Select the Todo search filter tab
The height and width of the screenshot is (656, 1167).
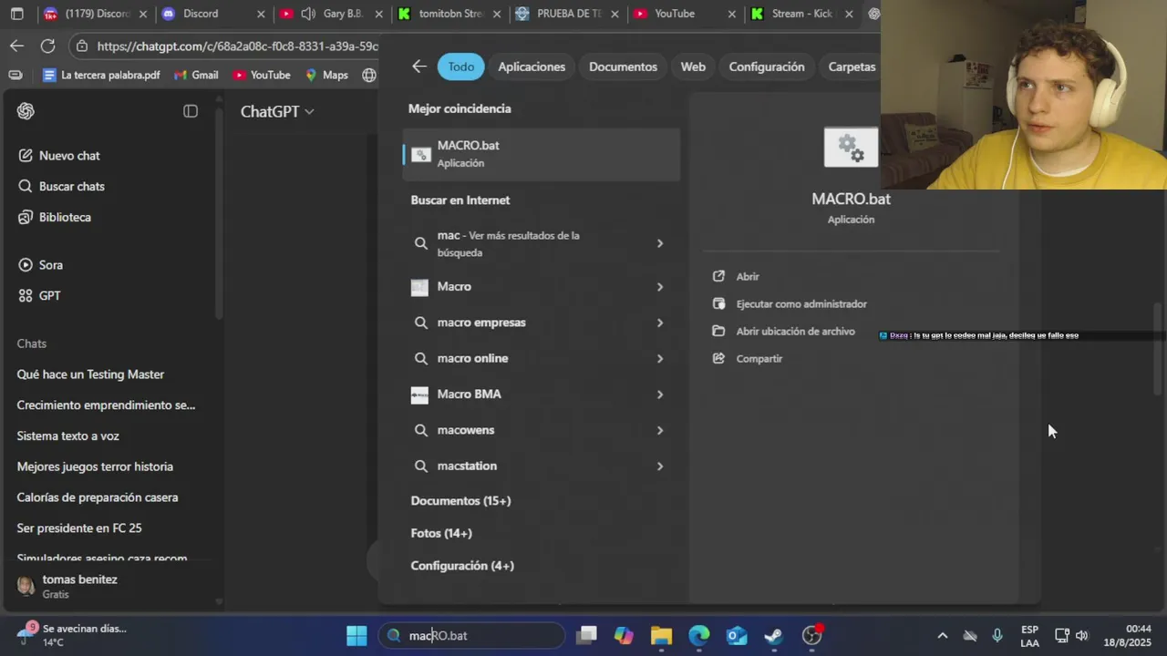[460, 67]
